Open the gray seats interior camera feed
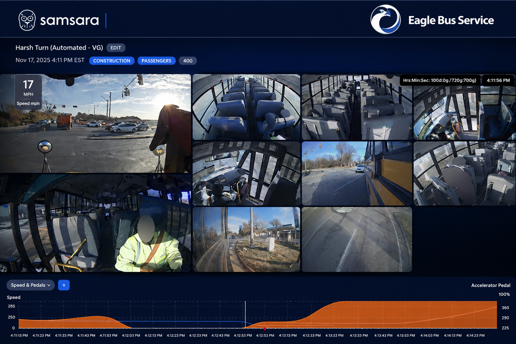This screenshot has height=344, width=516. (x=357, y=107)
